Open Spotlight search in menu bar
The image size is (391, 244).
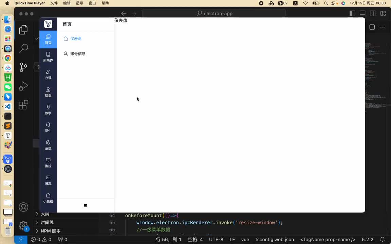point(326,3)
